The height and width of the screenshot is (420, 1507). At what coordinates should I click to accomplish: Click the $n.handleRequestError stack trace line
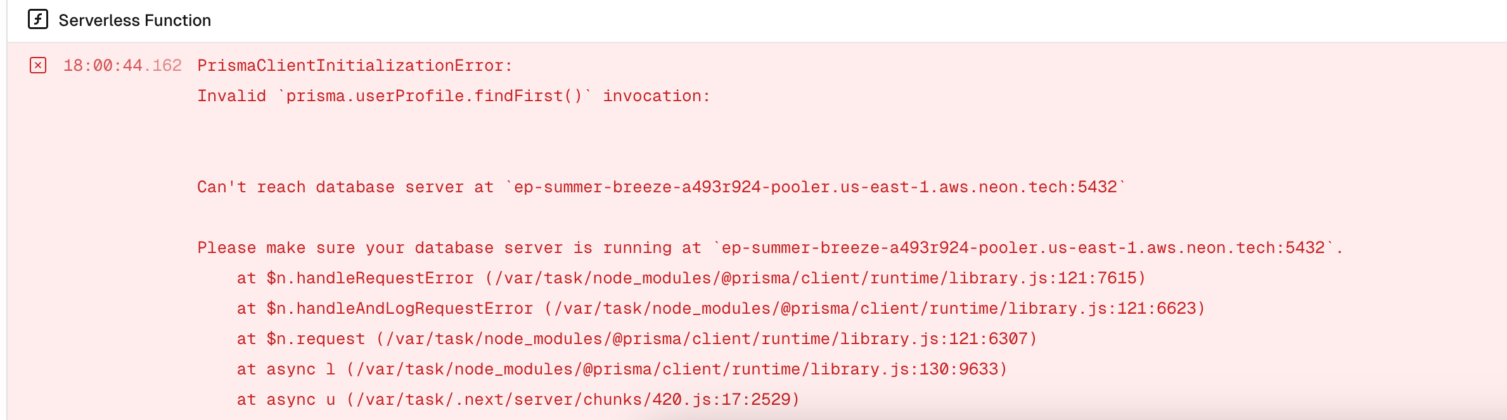point(691,278)
